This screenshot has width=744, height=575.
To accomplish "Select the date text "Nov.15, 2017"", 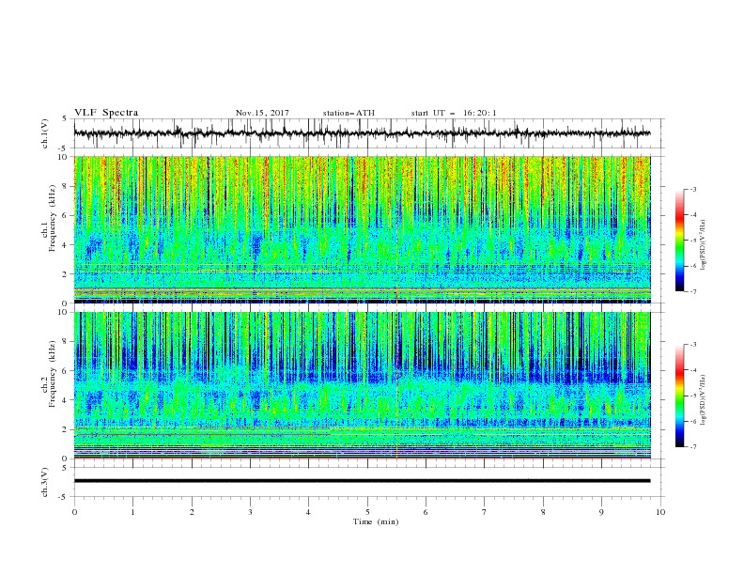I will click(x=262, y=113).
